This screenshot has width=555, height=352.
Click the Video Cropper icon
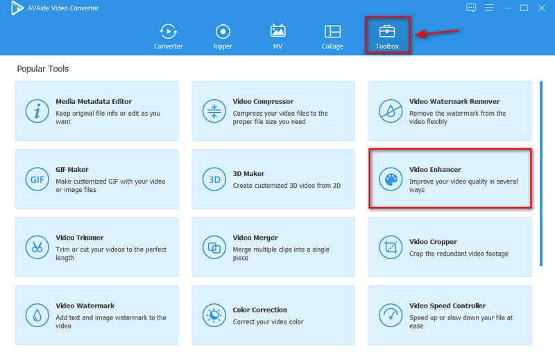[391, 247]
